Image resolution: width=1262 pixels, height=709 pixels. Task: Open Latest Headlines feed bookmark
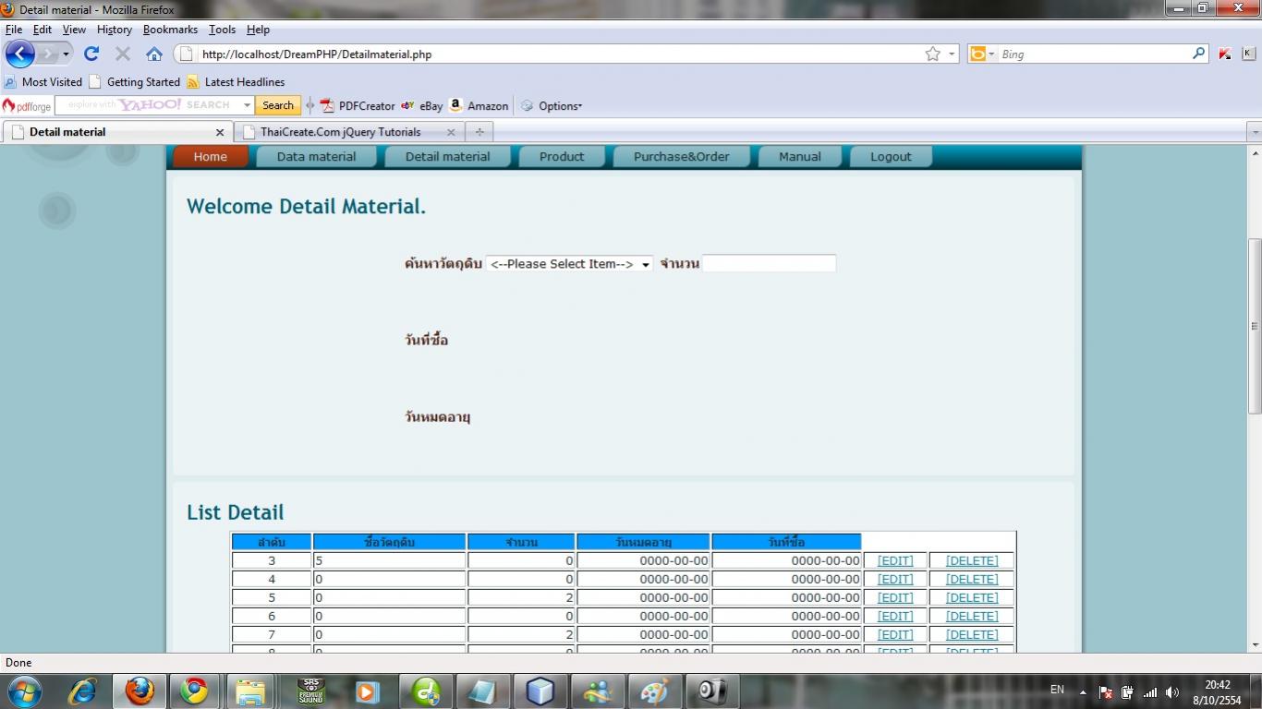pyautogui.click(x=236, y=82)
